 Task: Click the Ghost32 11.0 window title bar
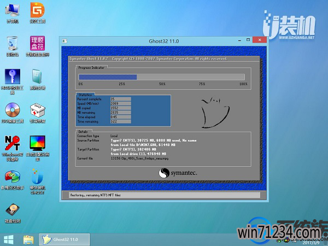[164, 41]
